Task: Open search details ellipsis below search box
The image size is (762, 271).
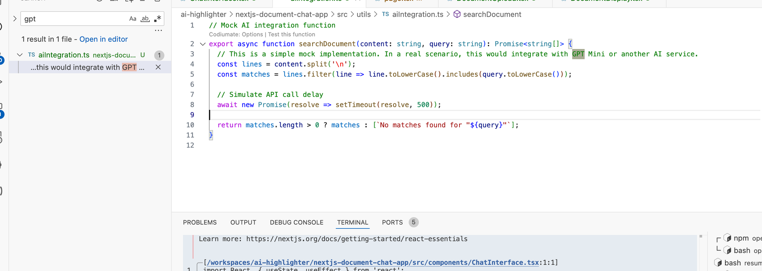Action: coord(158,30)
